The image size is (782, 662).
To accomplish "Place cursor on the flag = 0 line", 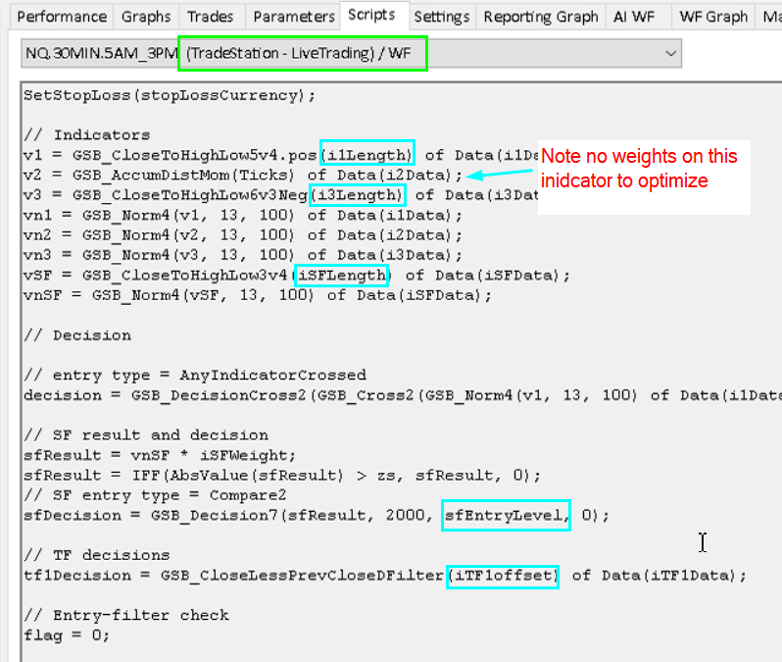I will click(x=67, y=635).
